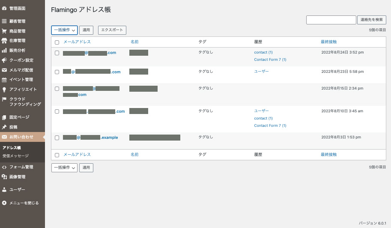Click the store icon for 在庫管理

coord(4,41)
